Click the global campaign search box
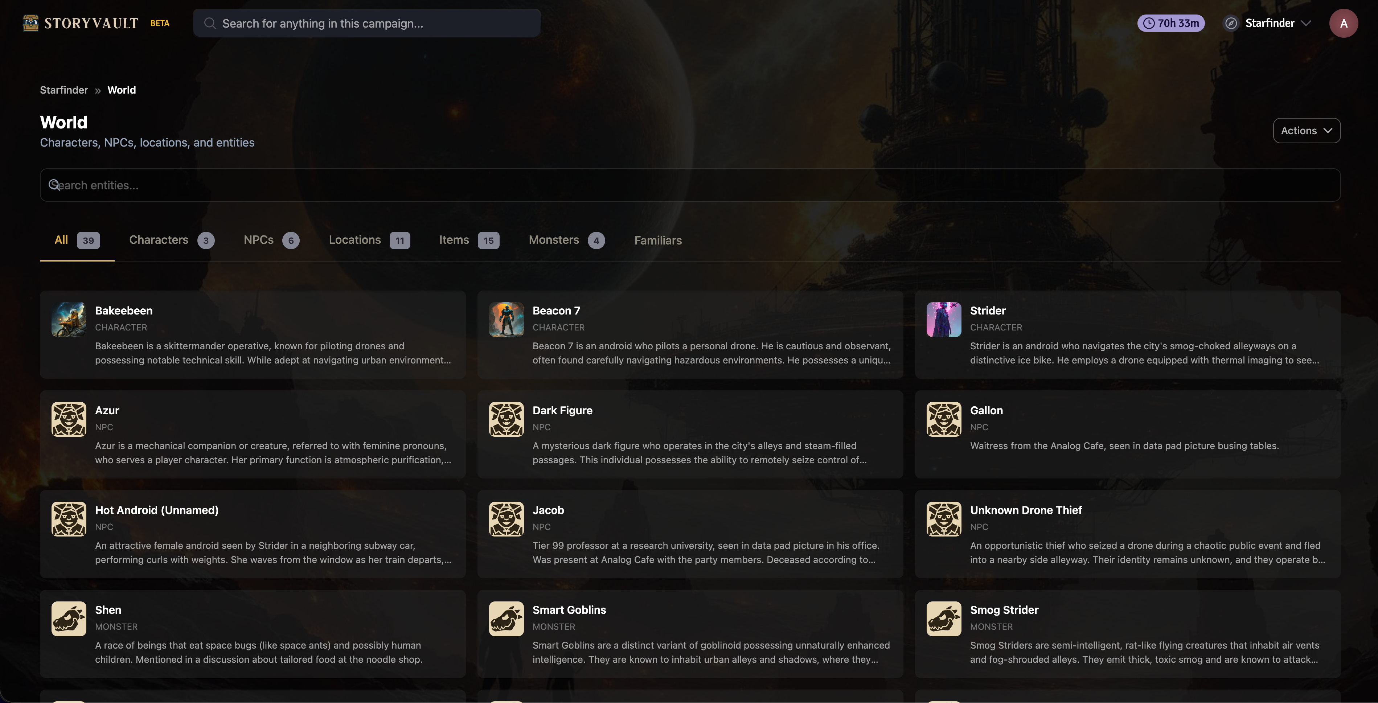The height and width of the screenshot is (703, 1378). (367, 23)
